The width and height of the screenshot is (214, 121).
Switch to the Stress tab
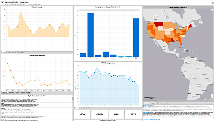(x=9, y=52)
